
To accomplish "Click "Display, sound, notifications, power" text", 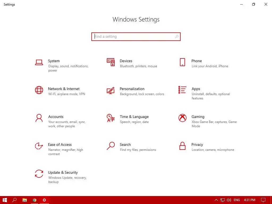I will tap(68, 68).
